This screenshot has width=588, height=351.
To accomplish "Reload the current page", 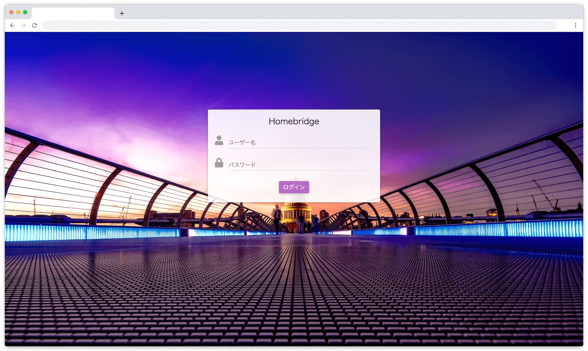I will pyautogui.click(x=35, y=25).
